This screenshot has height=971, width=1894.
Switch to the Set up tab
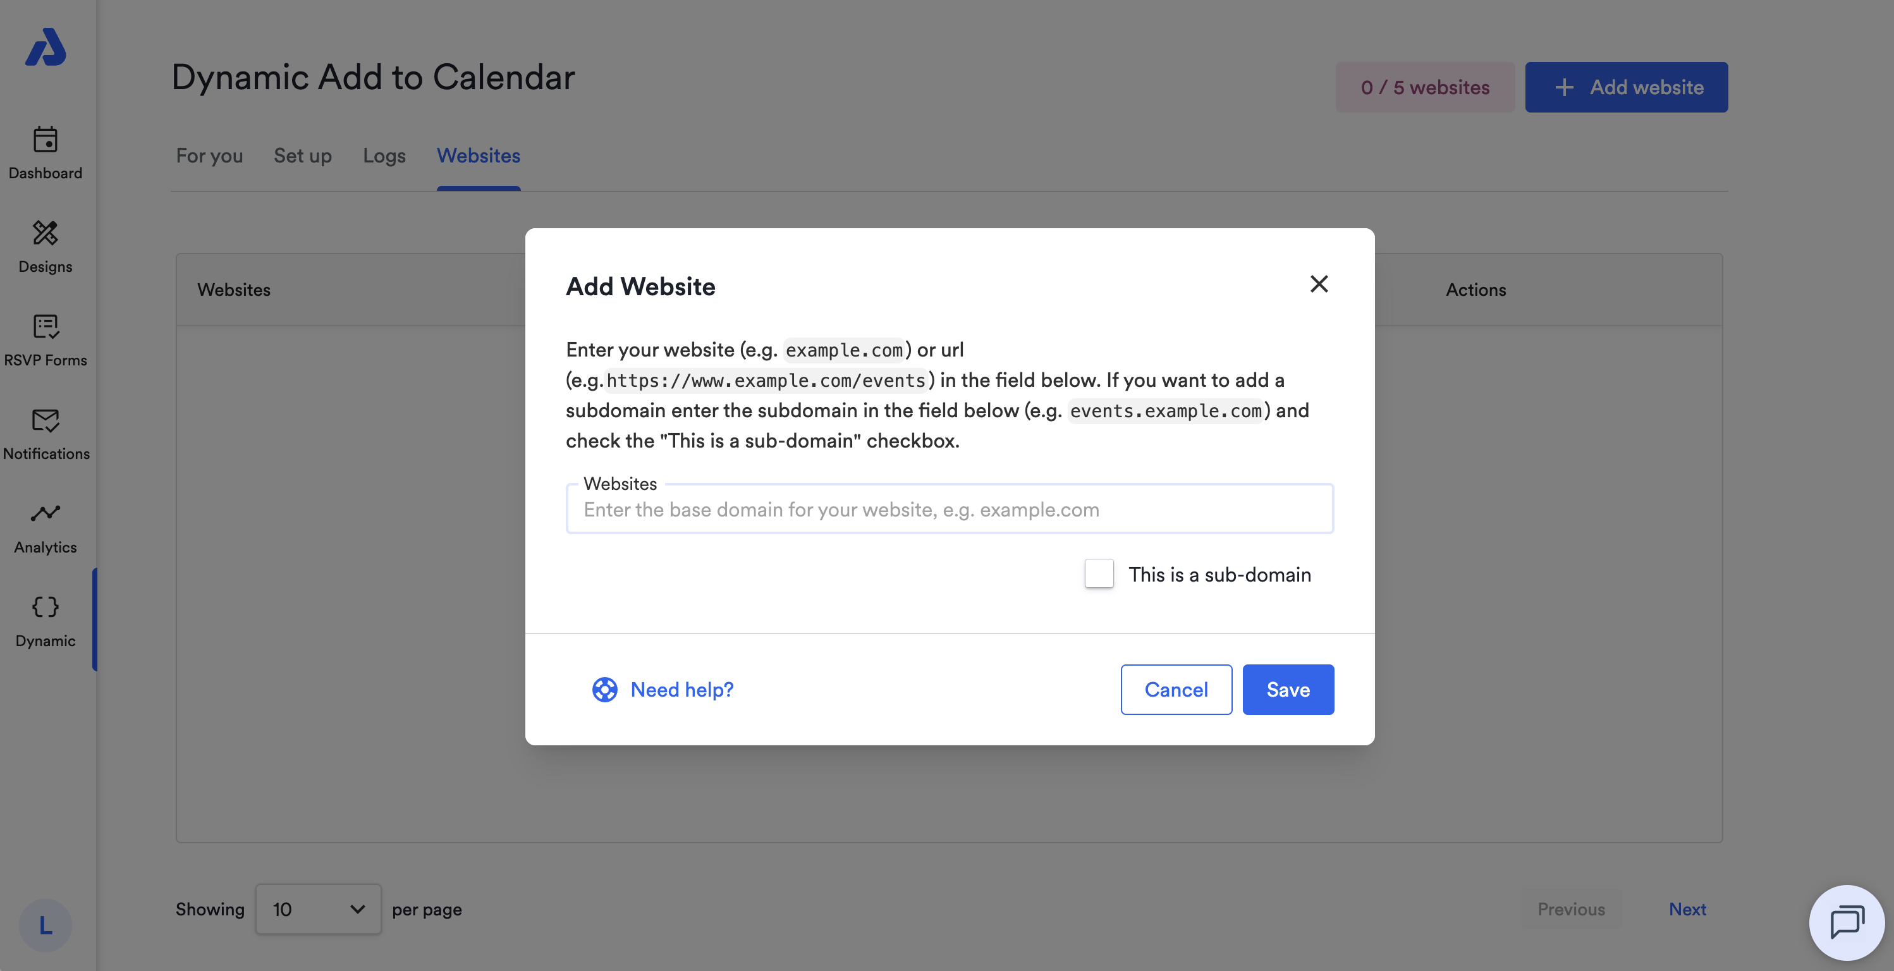pyautogui.click(x=302, y=156)
